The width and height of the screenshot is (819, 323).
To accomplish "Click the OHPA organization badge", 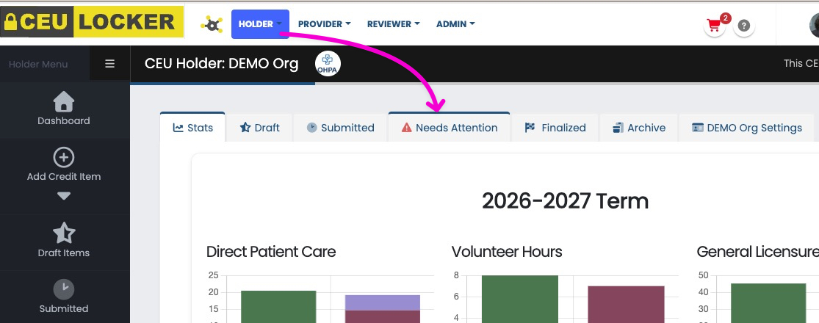I will 328,64.
